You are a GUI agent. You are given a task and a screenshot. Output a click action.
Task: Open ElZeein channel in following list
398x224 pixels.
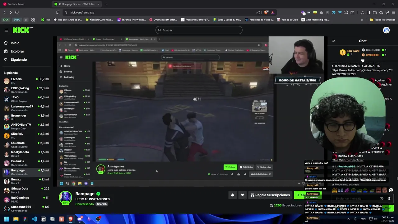(x=26, y=81)
